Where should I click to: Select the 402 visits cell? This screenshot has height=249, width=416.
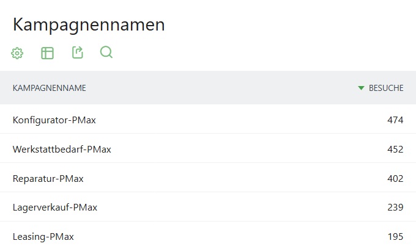coord(395,179)
